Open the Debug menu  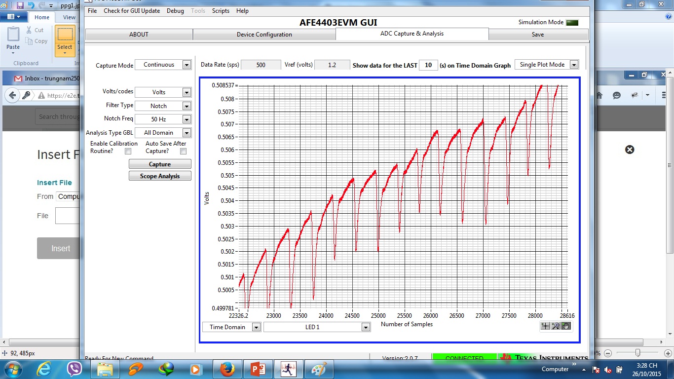coord(175,10)
